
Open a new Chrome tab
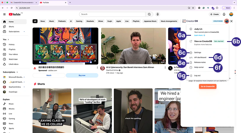[x=70, y=2]
